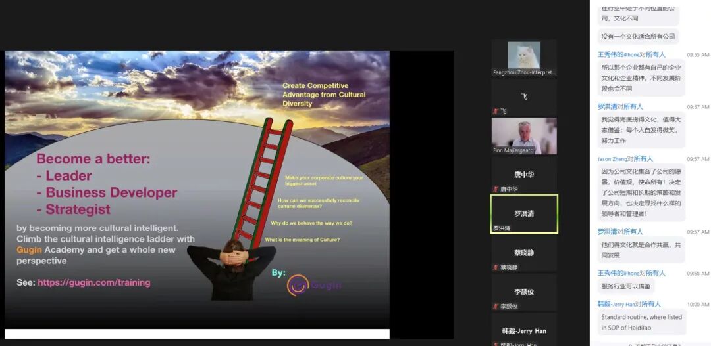The height and width of the screenshot is (346, 711).
Task: Click the muted mic icon beside 李颉俊
Action: click(x=496, y=306)
